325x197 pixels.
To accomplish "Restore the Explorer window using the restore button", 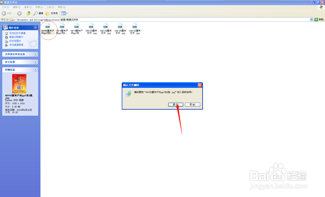I will [x=318, y=3].
